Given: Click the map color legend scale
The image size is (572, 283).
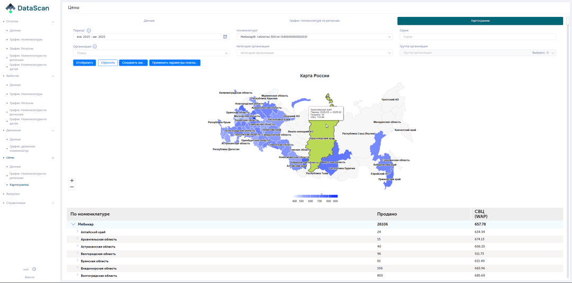Looking at the screenshot, I should (x=315, y=196).
